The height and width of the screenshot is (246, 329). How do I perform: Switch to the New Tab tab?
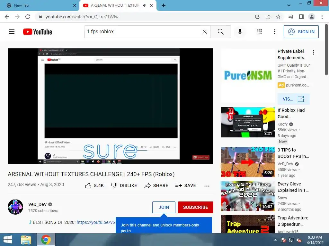pyautogui.click(x=40, y=5)
